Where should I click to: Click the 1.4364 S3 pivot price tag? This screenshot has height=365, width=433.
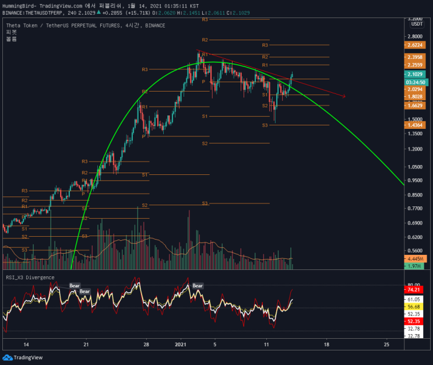[415, 125]
